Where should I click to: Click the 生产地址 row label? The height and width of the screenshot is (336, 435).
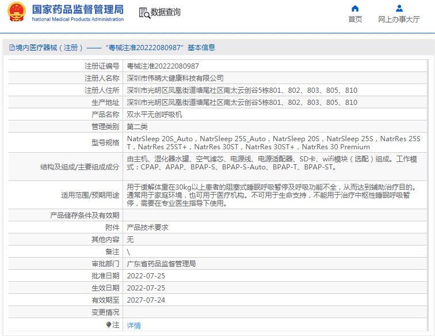point(105,102)
